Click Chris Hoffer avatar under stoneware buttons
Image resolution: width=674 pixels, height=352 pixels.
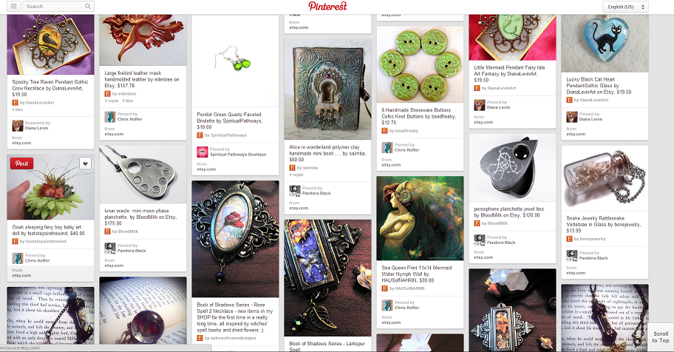387,148
